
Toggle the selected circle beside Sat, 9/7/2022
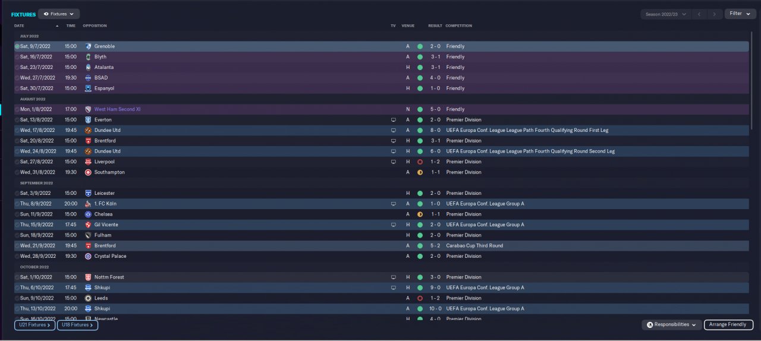(x=17, y=46)
